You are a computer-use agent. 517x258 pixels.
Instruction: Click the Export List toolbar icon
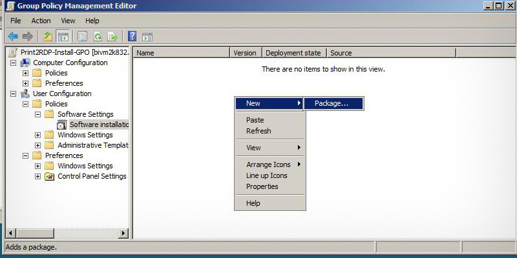(113, 37)
